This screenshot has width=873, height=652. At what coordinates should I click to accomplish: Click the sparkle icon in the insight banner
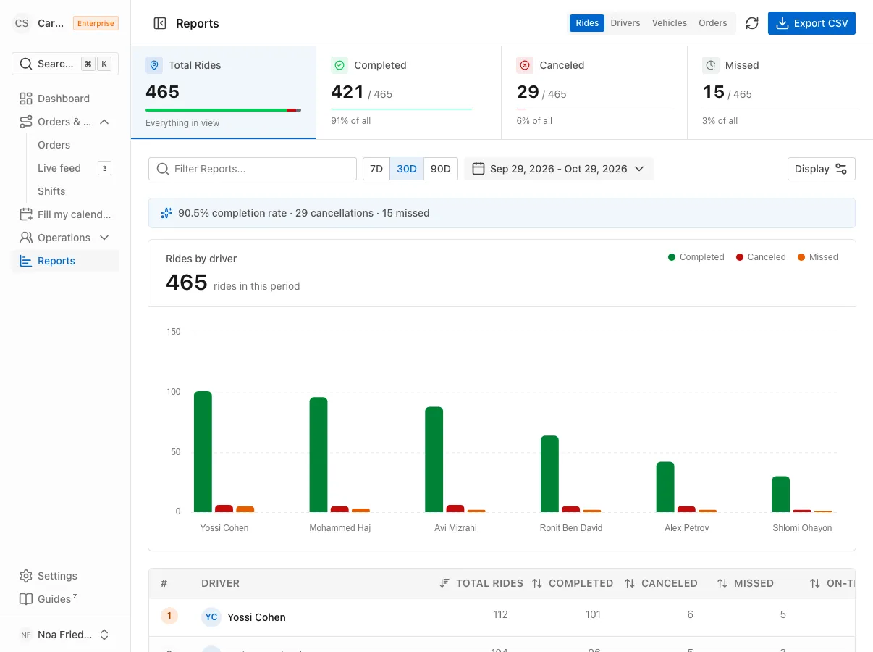coord(166,213)
